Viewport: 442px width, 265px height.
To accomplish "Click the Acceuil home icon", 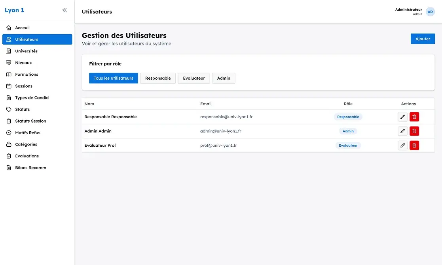I will click(x=9, y=28).
